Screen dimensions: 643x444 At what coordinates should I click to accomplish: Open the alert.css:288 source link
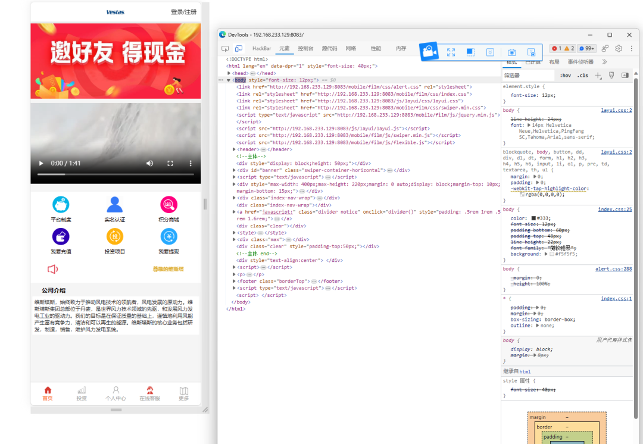(613, 269)
